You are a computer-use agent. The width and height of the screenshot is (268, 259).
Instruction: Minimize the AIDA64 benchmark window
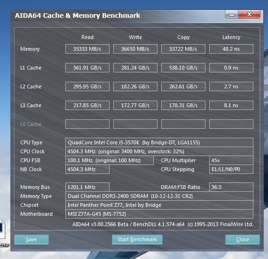232,15
